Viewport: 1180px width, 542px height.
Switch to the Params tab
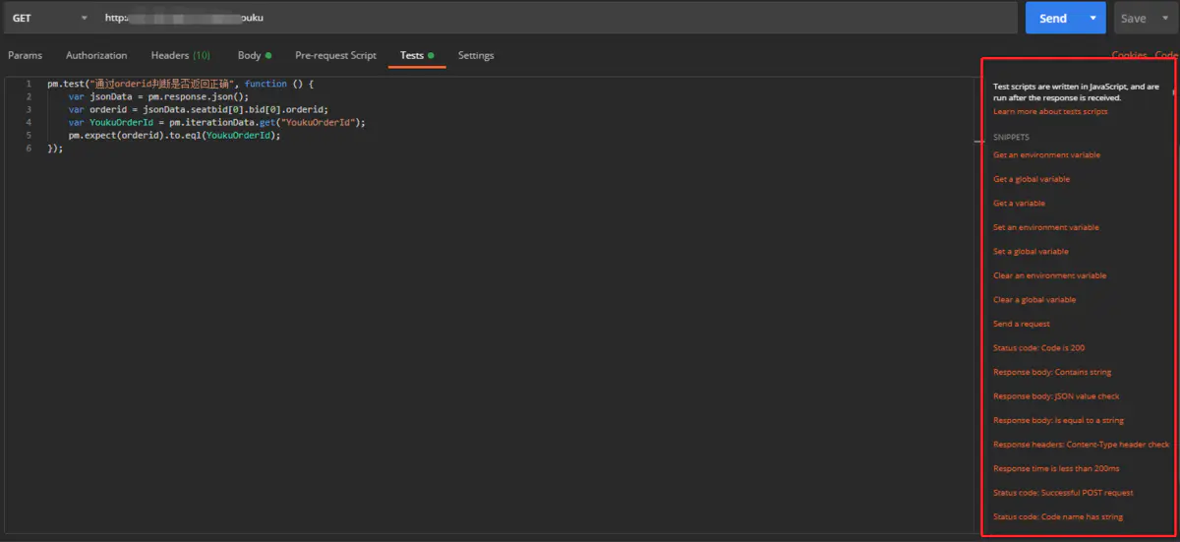25,56
